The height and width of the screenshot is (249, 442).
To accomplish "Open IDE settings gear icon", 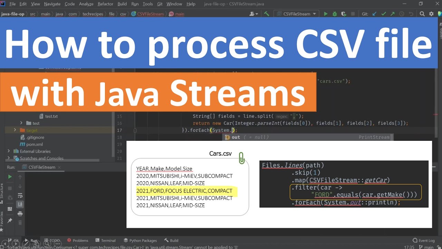I will [431, 14].
